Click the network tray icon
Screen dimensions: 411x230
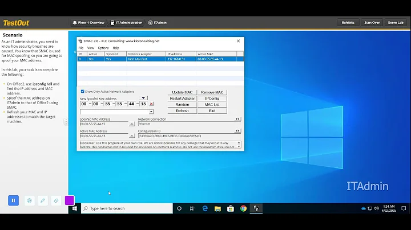[370, 208]
